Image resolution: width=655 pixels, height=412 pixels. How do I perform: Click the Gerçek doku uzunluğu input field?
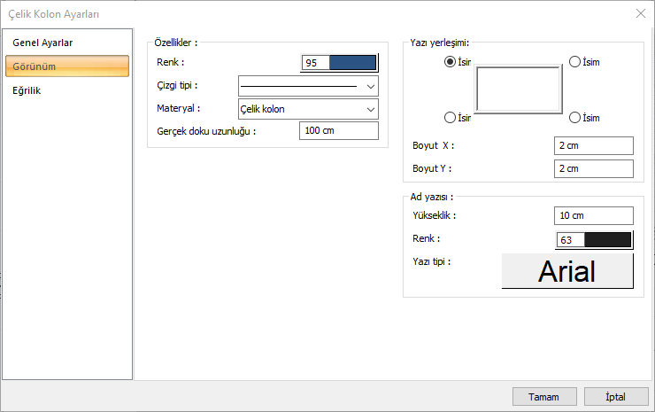coord(338,131)
